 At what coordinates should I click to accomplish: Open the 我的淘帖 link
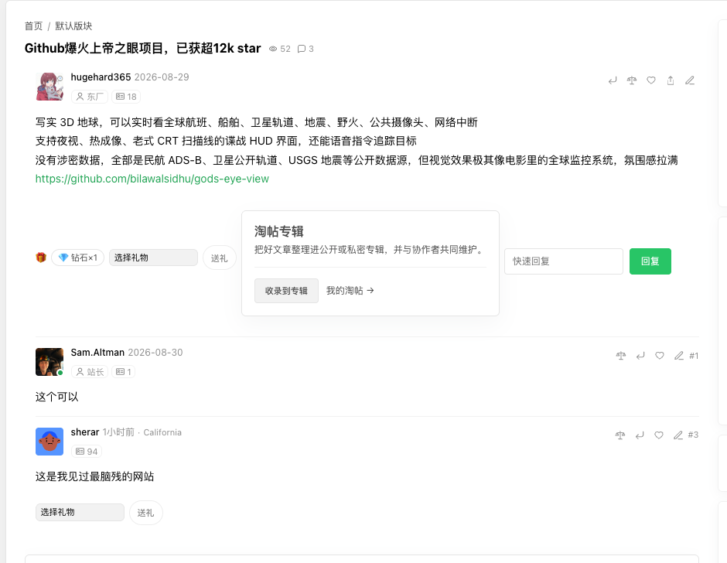click(350, 290)
